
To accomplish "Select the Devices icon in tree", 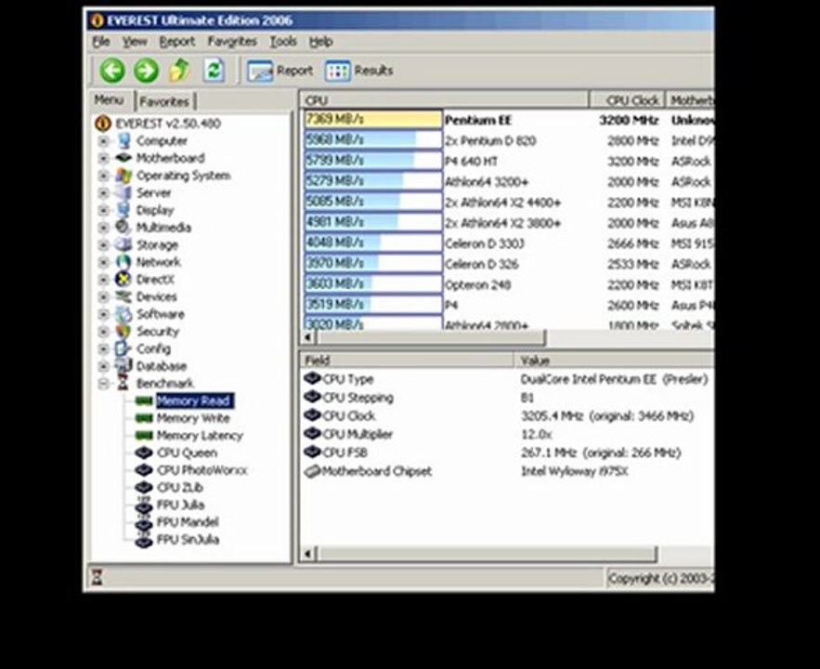I will pos(124,296).
